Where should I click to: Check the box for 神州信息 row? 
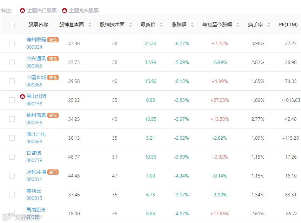12,119
